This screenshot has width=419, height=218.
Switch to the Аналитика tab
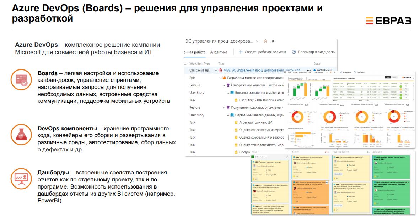coord(219,52)
